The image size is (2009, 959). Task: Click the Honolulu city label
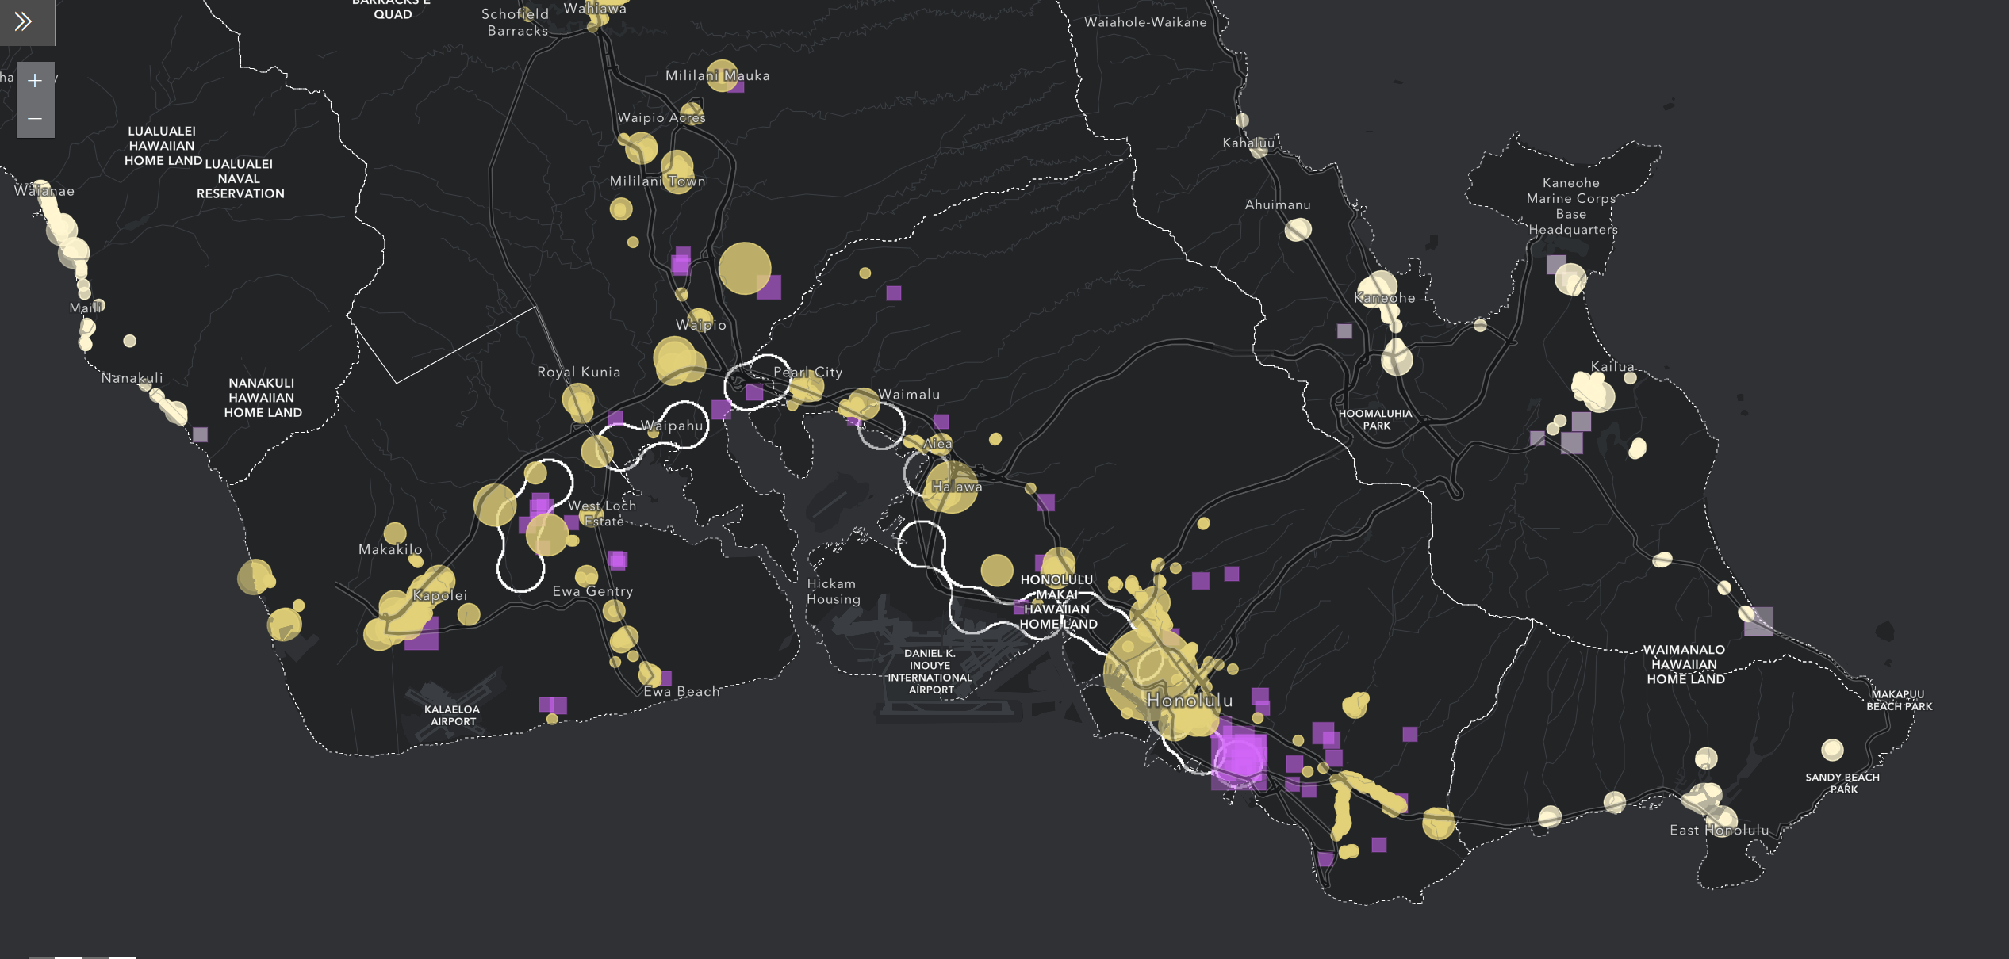coord(1190,701)
